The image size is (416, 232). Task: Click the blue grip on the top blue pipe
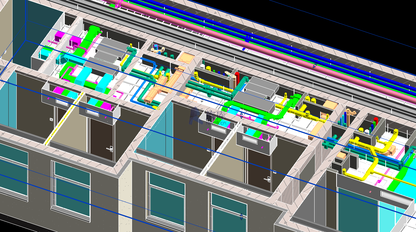pos(247,40)
